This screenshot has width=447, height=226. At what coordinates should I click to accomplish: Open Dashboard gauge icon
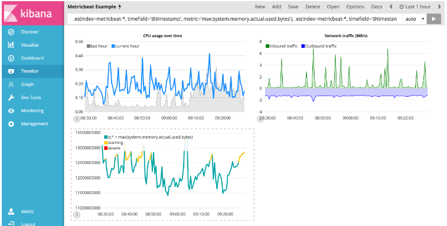pos(11,58)
